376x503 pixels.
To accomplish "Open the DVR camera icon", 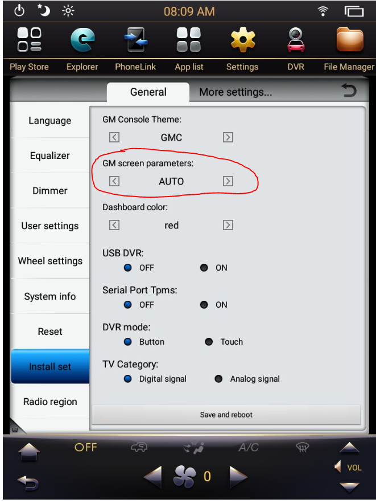I will click(296, 40).
